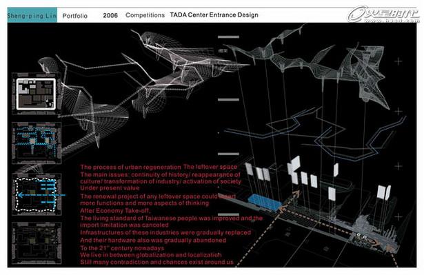This screenshot has width=424, height=275.
Task: Click the line 'Under present value'
Action: (x=110, y=188)
